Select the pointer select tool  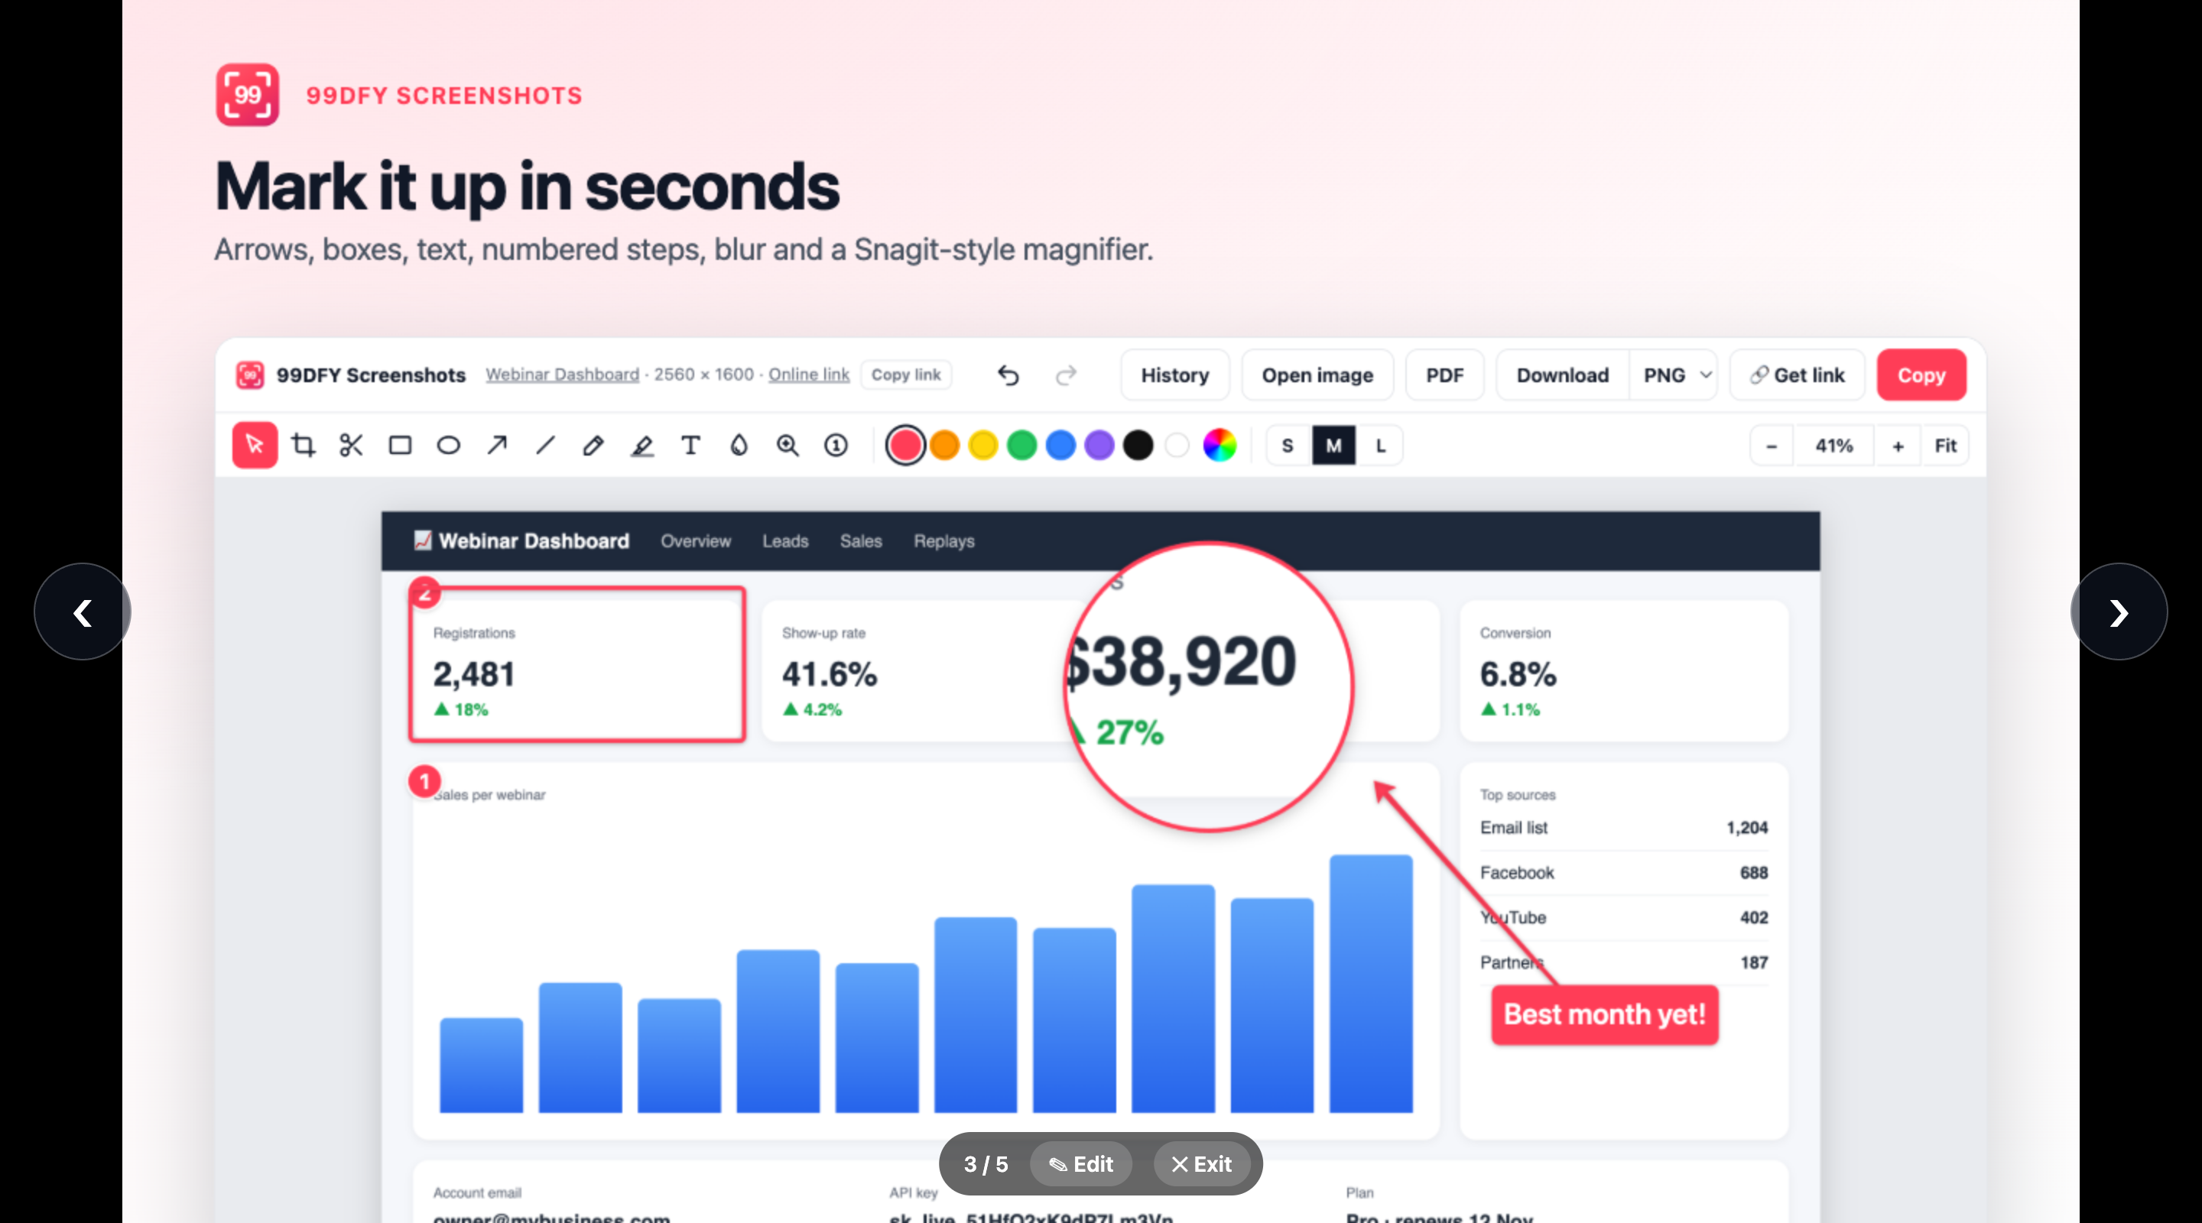coord(255,446)
